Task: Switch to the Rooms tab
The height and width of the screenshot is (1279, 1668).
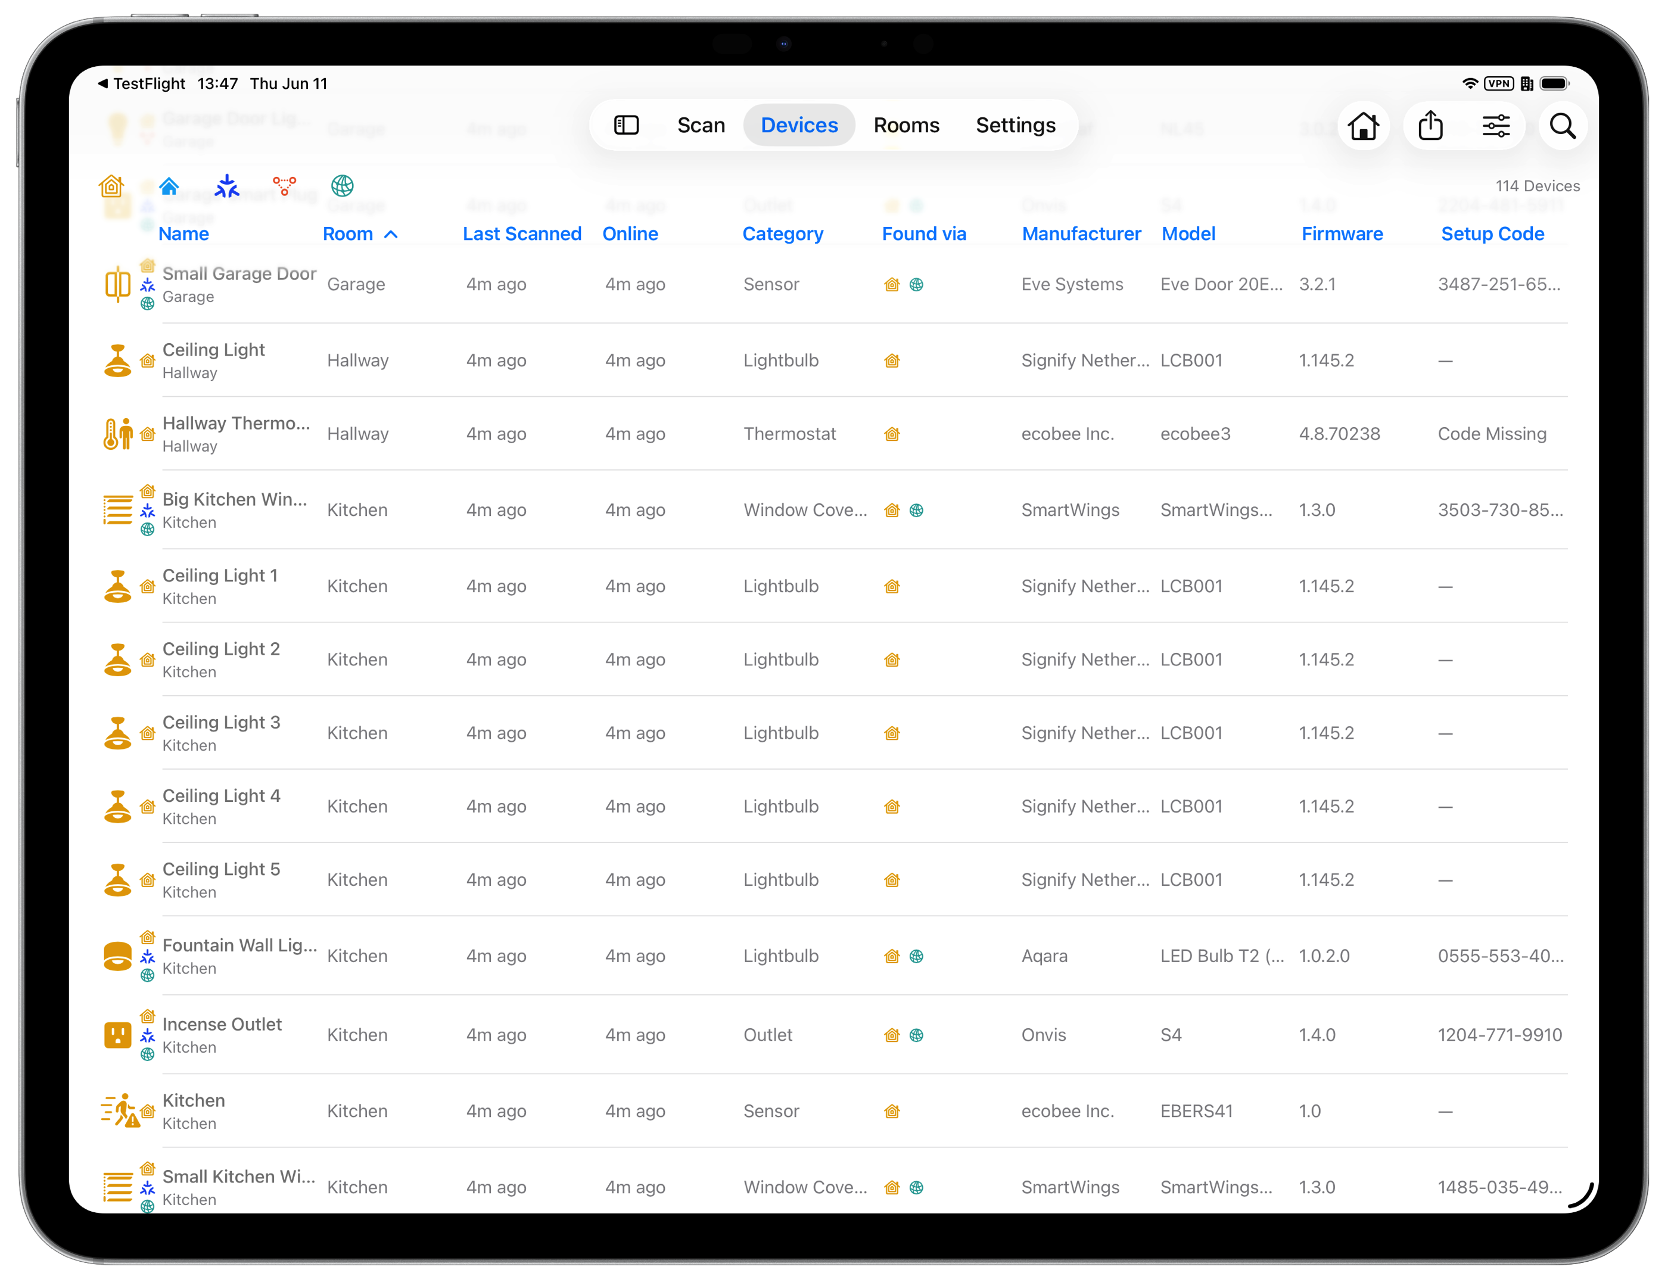Action: click(x=906, y=125)
